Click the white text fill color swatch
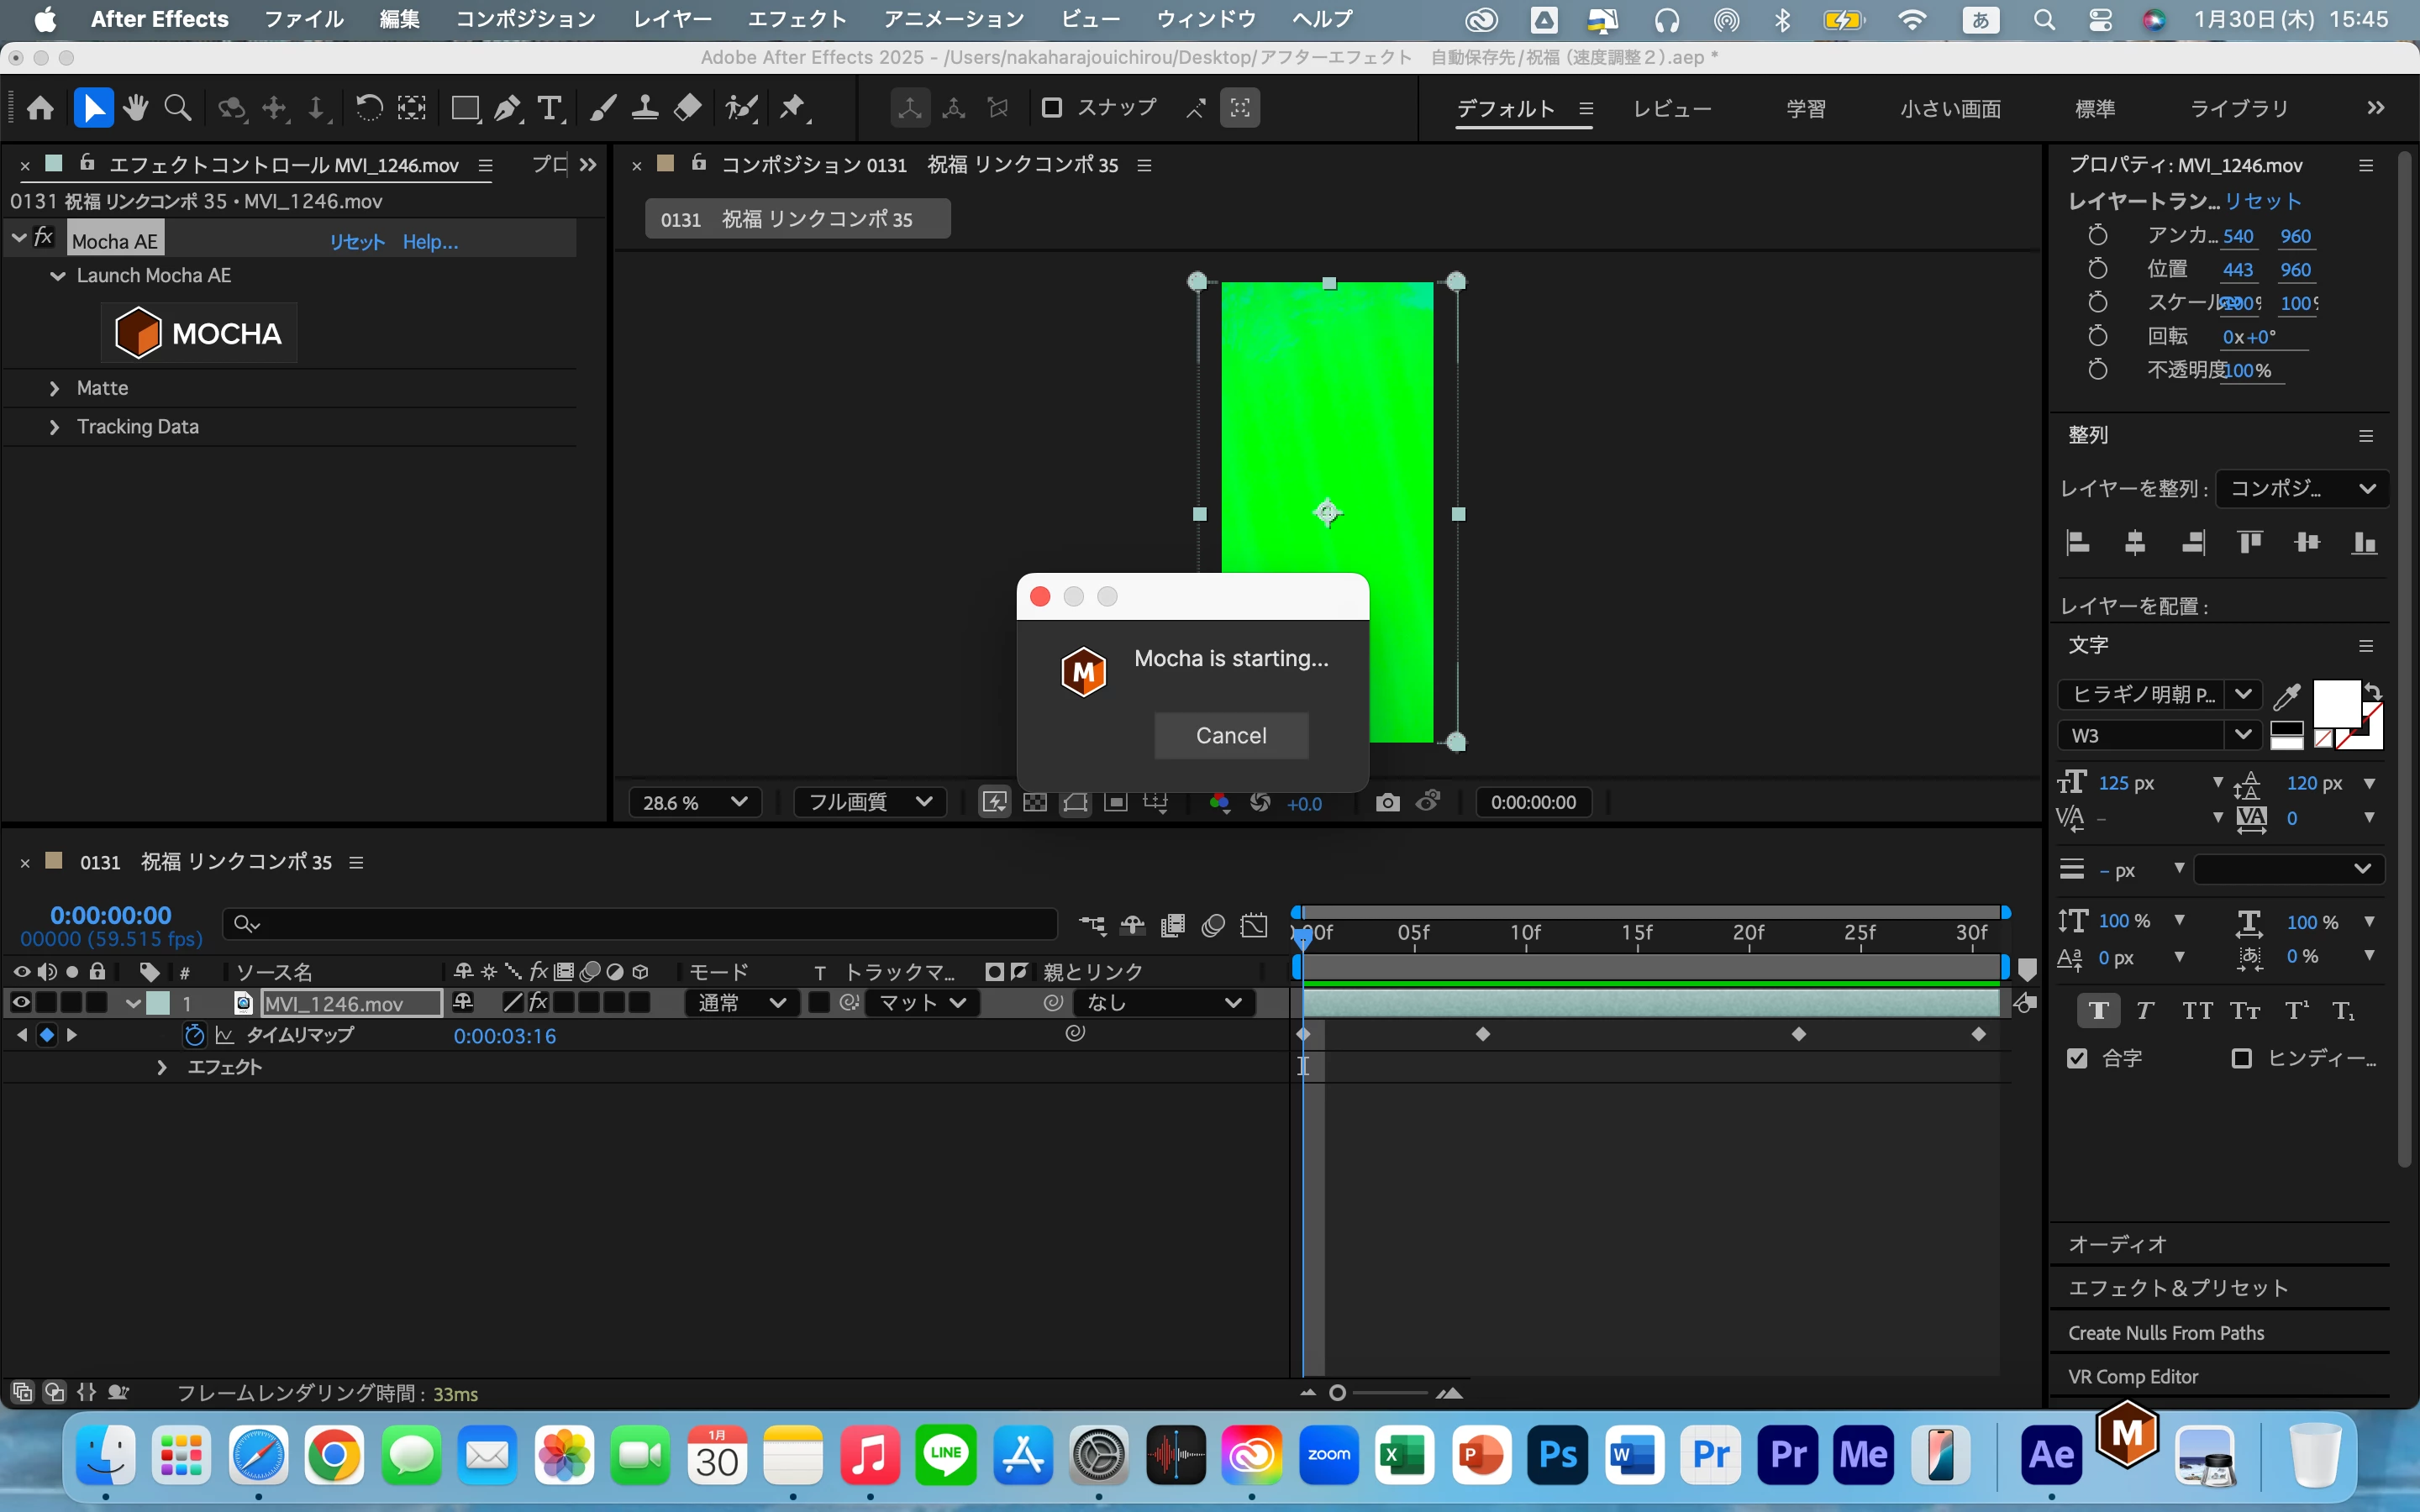 tap(2335, 703)
